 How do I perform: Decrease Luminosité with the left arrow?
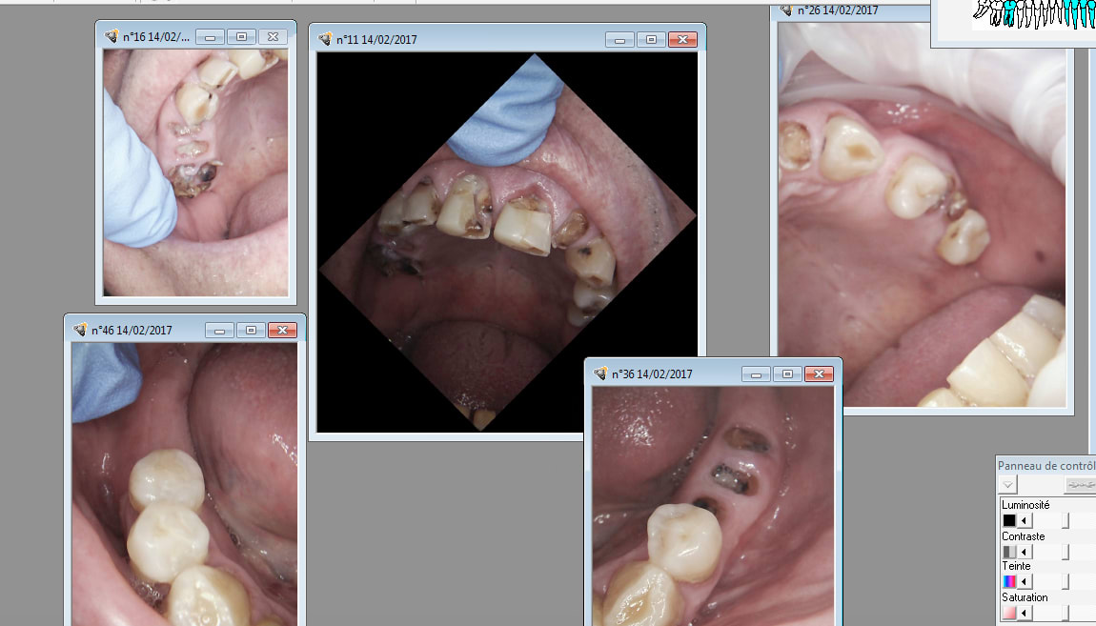pyautogui.click(x=1025, y=520)
